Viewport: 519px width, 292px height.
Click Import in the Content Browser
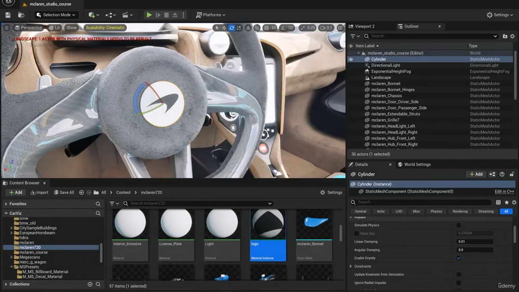[x=39, y=192]
